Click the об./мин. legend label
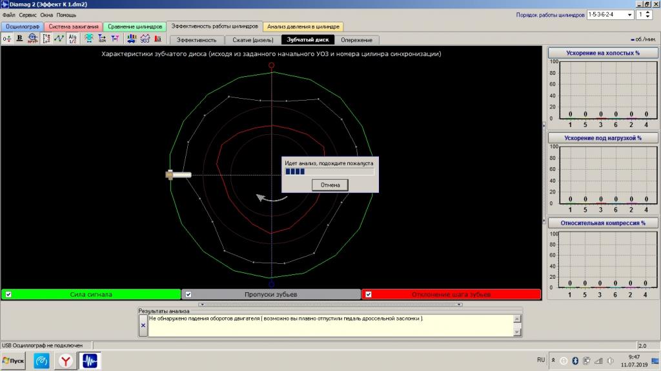 (x=644, y=39)
